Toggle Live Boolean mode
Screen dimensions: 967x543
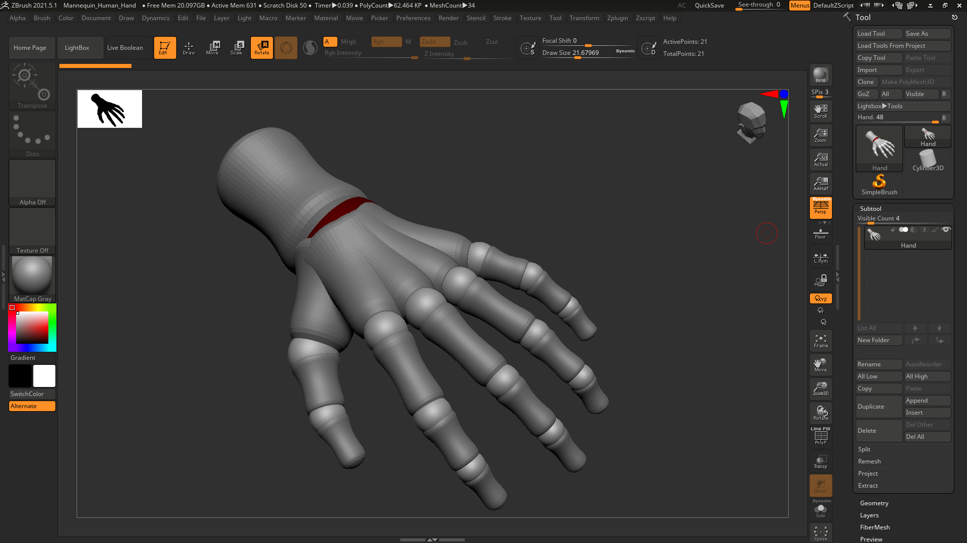coord(125,48)
